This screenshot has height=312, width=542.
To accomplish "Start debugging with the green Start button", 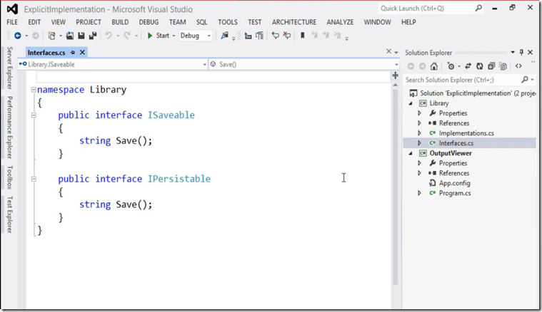I will click(159, 36).
